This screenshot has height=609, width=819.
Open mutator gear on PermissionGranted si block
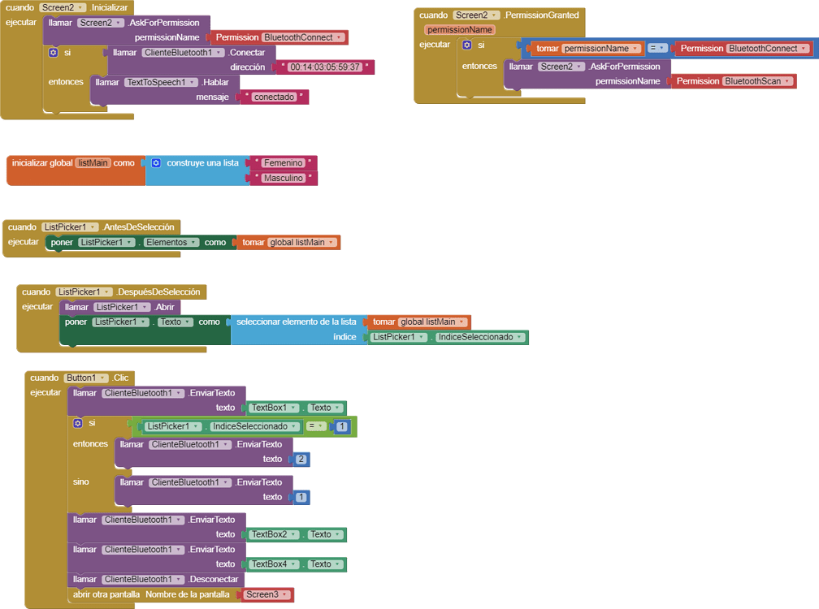point(467,45)
